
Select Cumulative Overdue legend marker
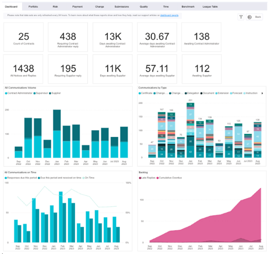point(158,178)
